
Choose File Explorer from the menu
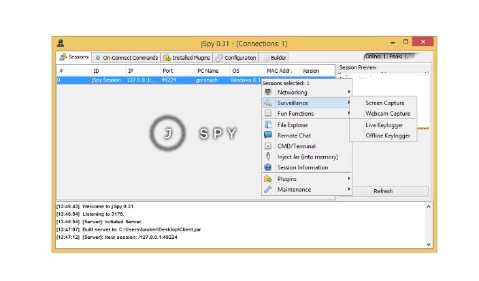coord(307,125)
